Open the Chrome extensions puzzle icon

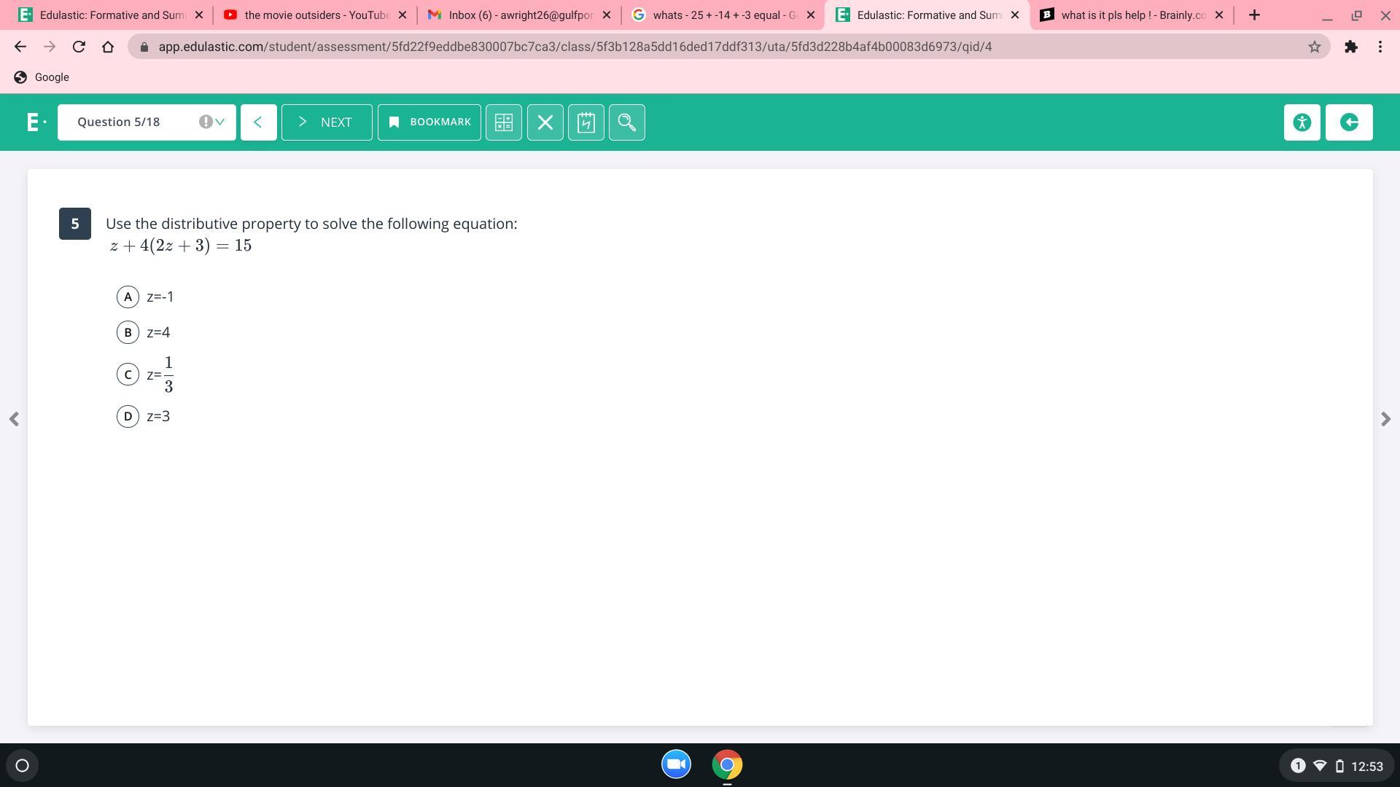click(x=1350, y=47)
